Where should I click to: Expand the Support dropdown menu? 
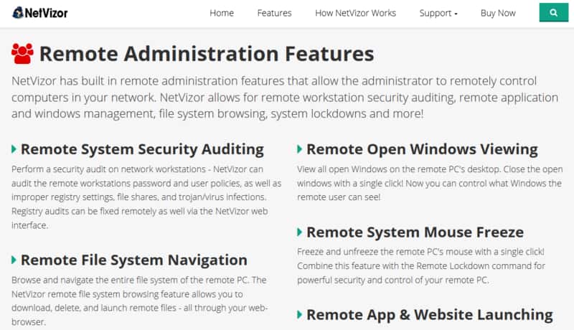[x=438, y=13]
